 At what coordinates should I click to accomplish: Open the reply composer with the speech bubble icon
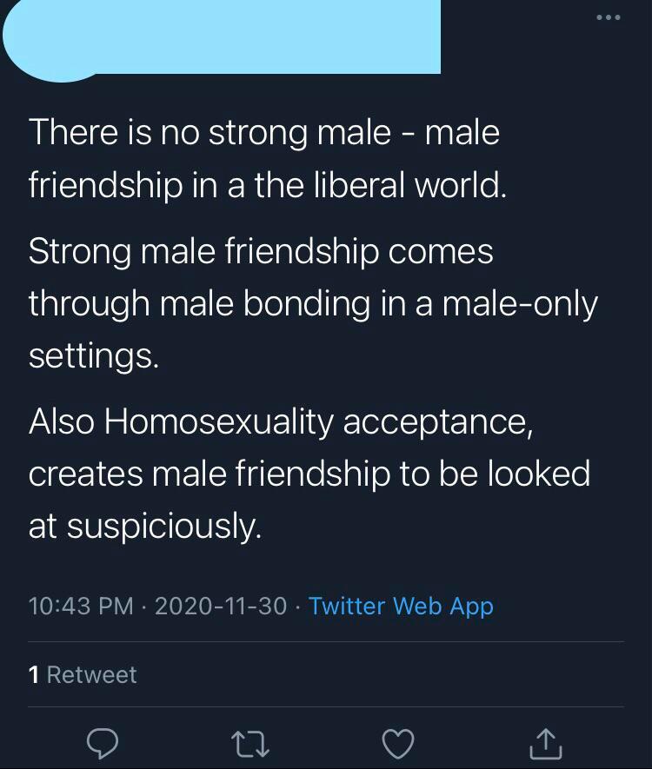103,745
